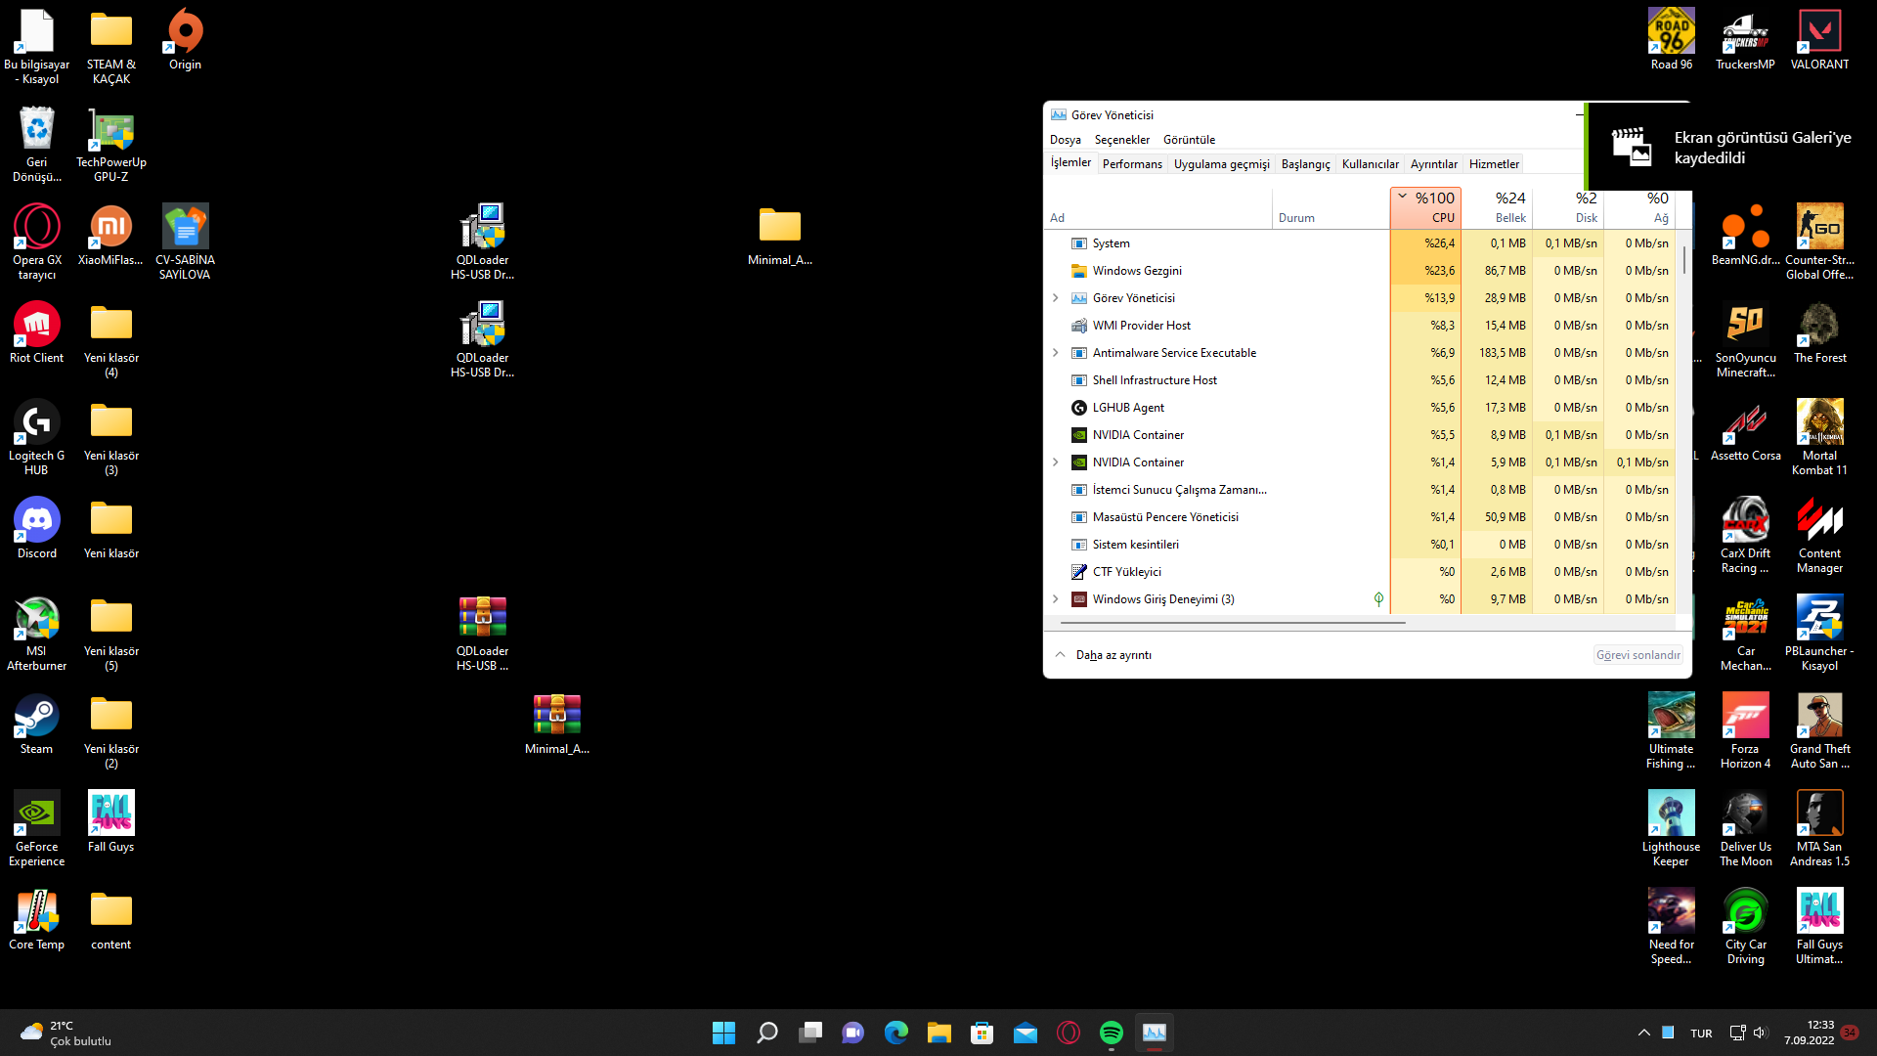Screen dimensions: 1877x1056
Task: Open Counter-Strike Global Offensive icon
Action: pyautogui.click(x=1819, y=242)
